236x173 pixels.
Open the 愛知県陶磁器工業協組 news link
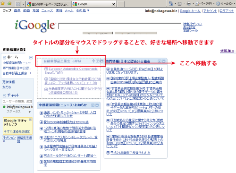click(70, 163)
